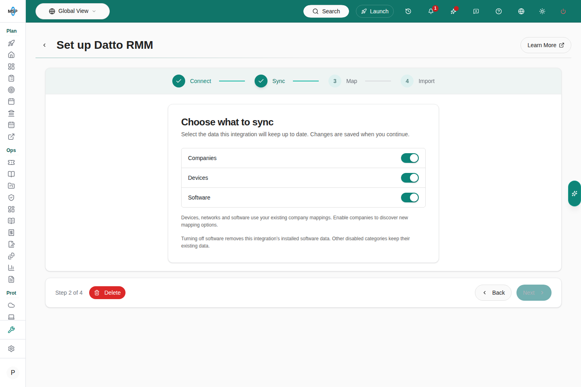Viewport: 581px width, 387px height.
Task: Open the shield check icon in sidebar
Action: click(11, 198)
